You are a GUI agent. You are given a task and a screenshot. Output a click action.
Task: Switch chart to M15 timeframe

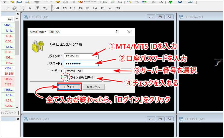coord(72,8)
